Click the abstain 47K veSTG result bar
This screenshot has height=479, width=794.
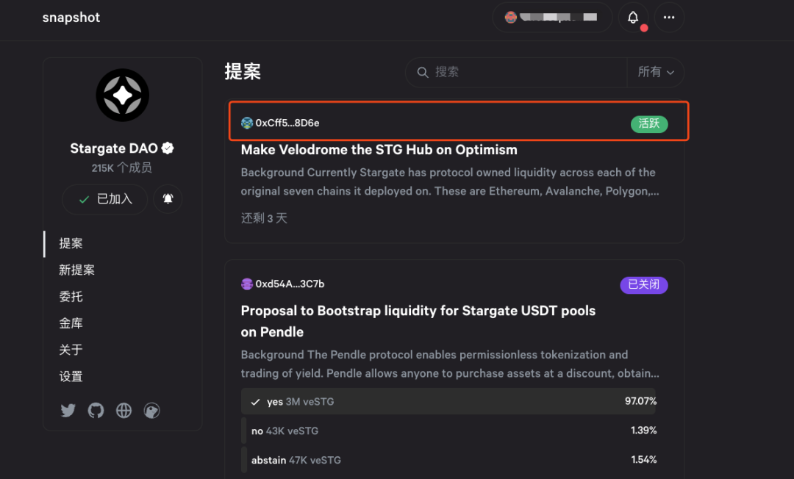pyautogui.click(x=448, y=460)
